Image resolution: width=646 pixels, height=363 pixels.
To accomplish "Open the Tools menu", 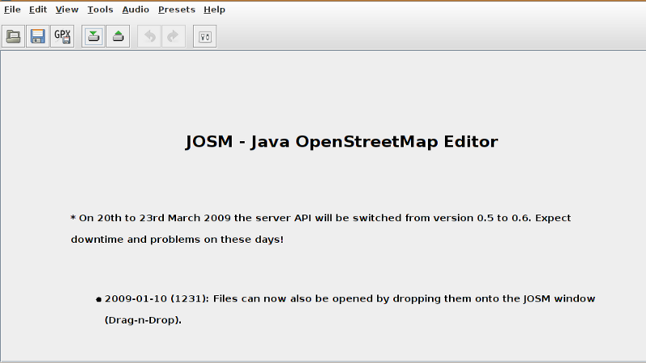I will click(x=100, y=10).
